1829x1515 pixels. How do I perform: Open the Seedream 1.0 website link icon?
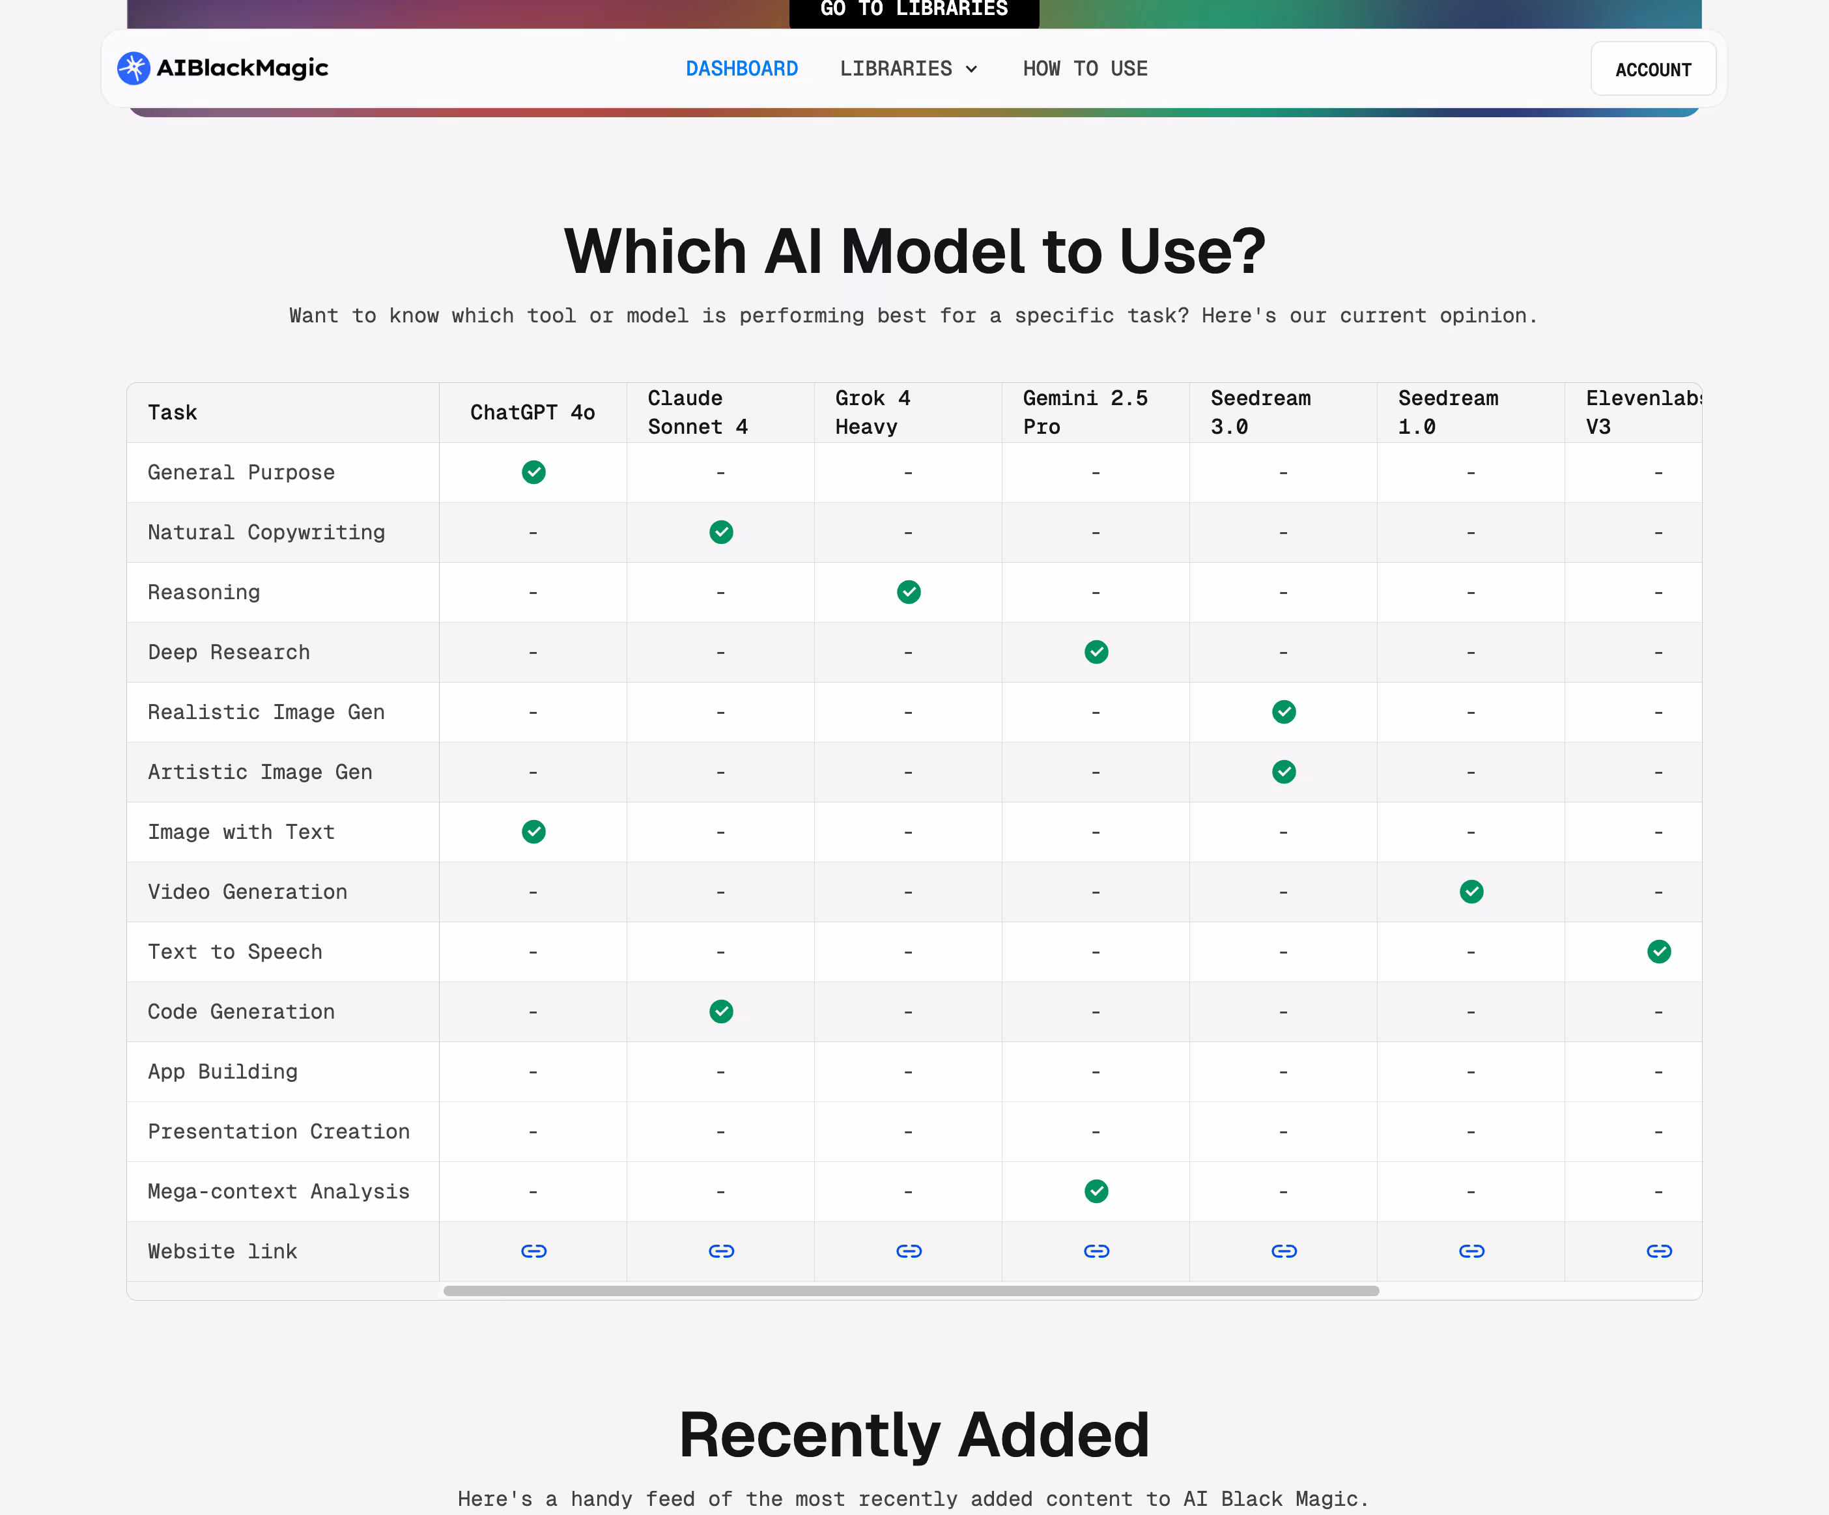tap(1471, 1251)
